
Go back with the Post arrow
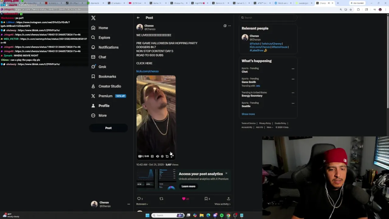click(138, 18)
